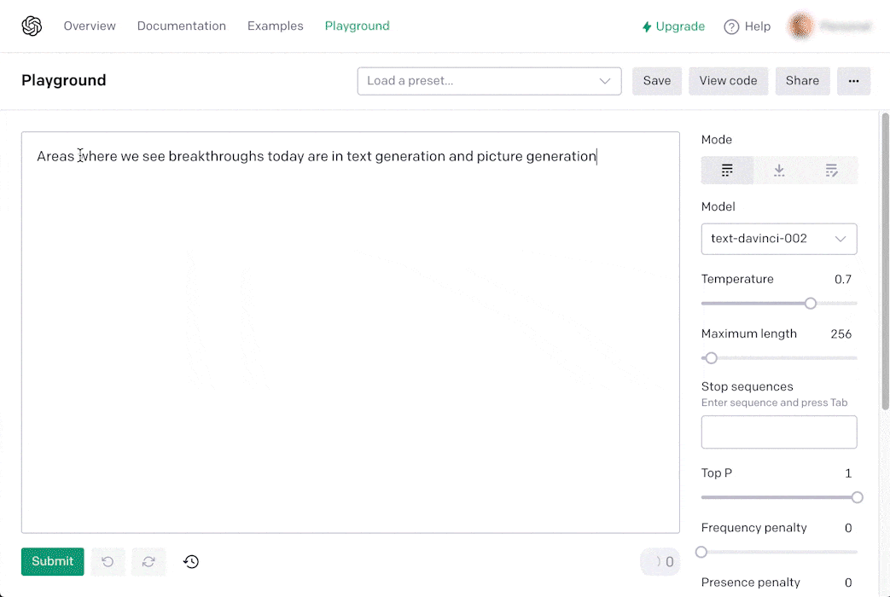Click the regenerate icon button
The image size is (890, 597).
point(148,562)
